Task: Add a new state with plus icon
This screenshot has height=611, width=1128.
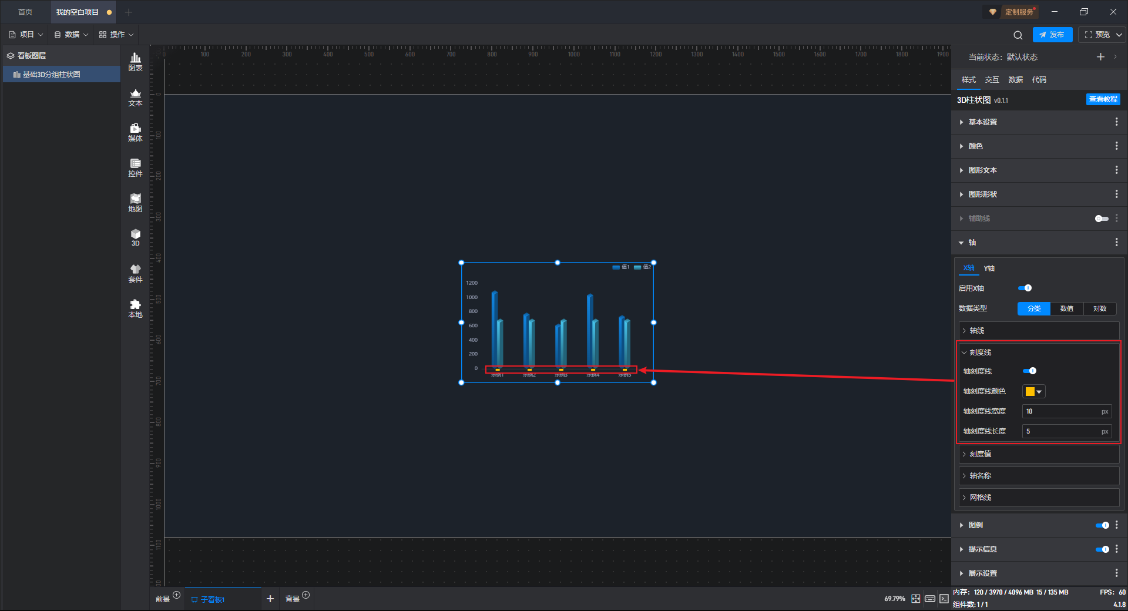Action: click(1100, 57)
